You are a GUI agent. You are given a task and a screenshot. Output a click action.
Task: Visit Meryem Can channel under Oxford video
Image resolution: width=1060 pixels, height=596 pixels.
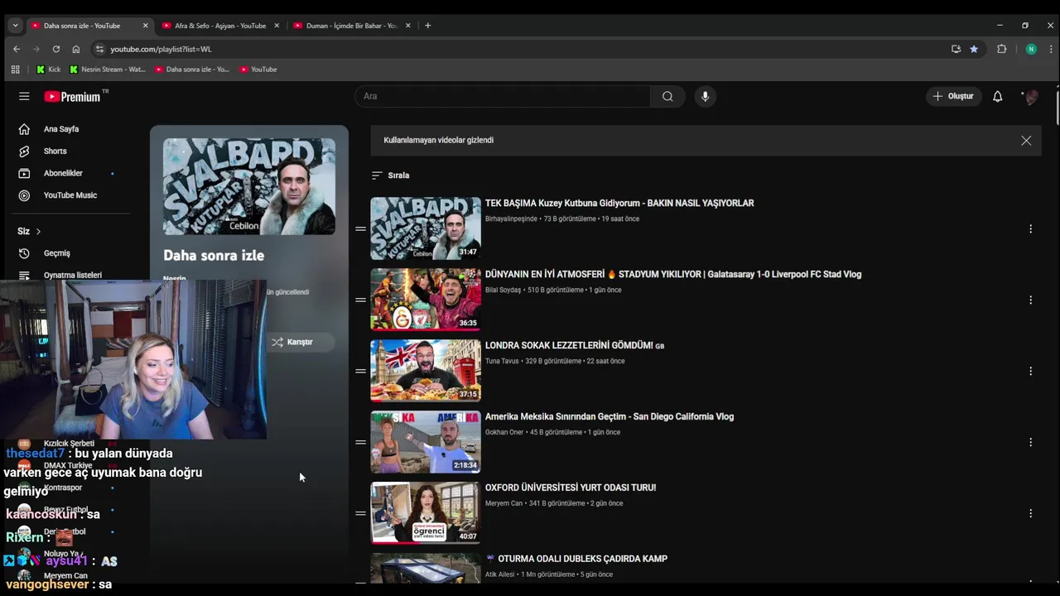(x=503, y=504)
